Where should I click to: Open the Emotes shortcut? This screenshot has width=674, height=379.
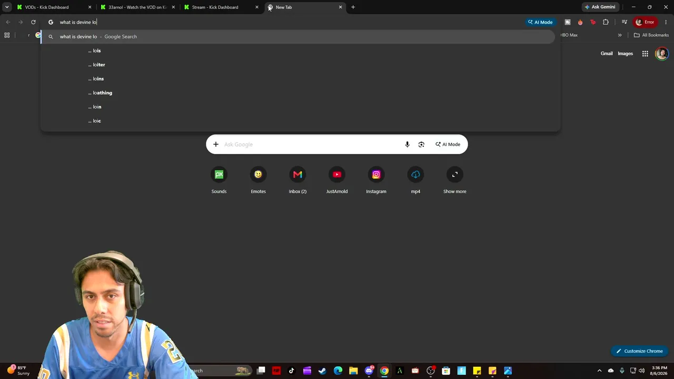[258, 180]
